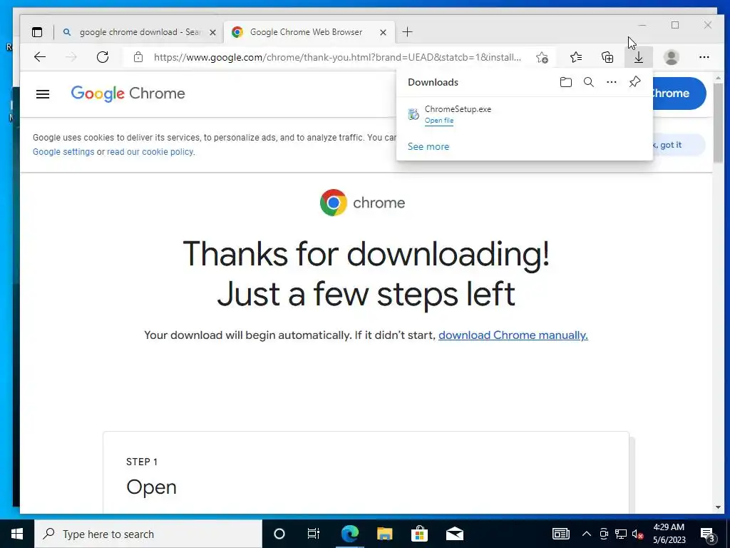Click the taskbar search box
Viewport: 730px width, 548px height.
[148, 534]
